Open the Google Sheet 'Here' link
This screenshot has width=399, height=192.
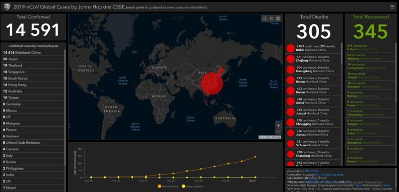(x=358, y=186)
